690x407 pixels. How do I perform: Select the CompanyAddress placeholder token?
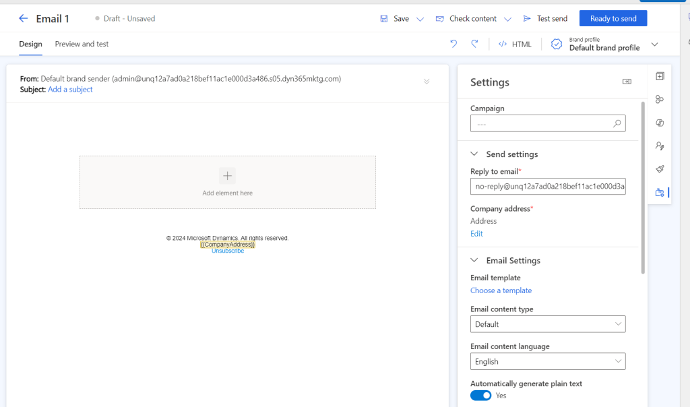point(228,245)
